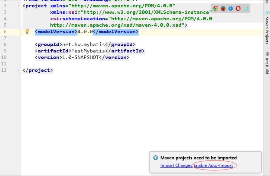Click the 1.0-SNAPSHOT version value
Viewport: 270px width, 176px height.
click(x=80, y=57)
